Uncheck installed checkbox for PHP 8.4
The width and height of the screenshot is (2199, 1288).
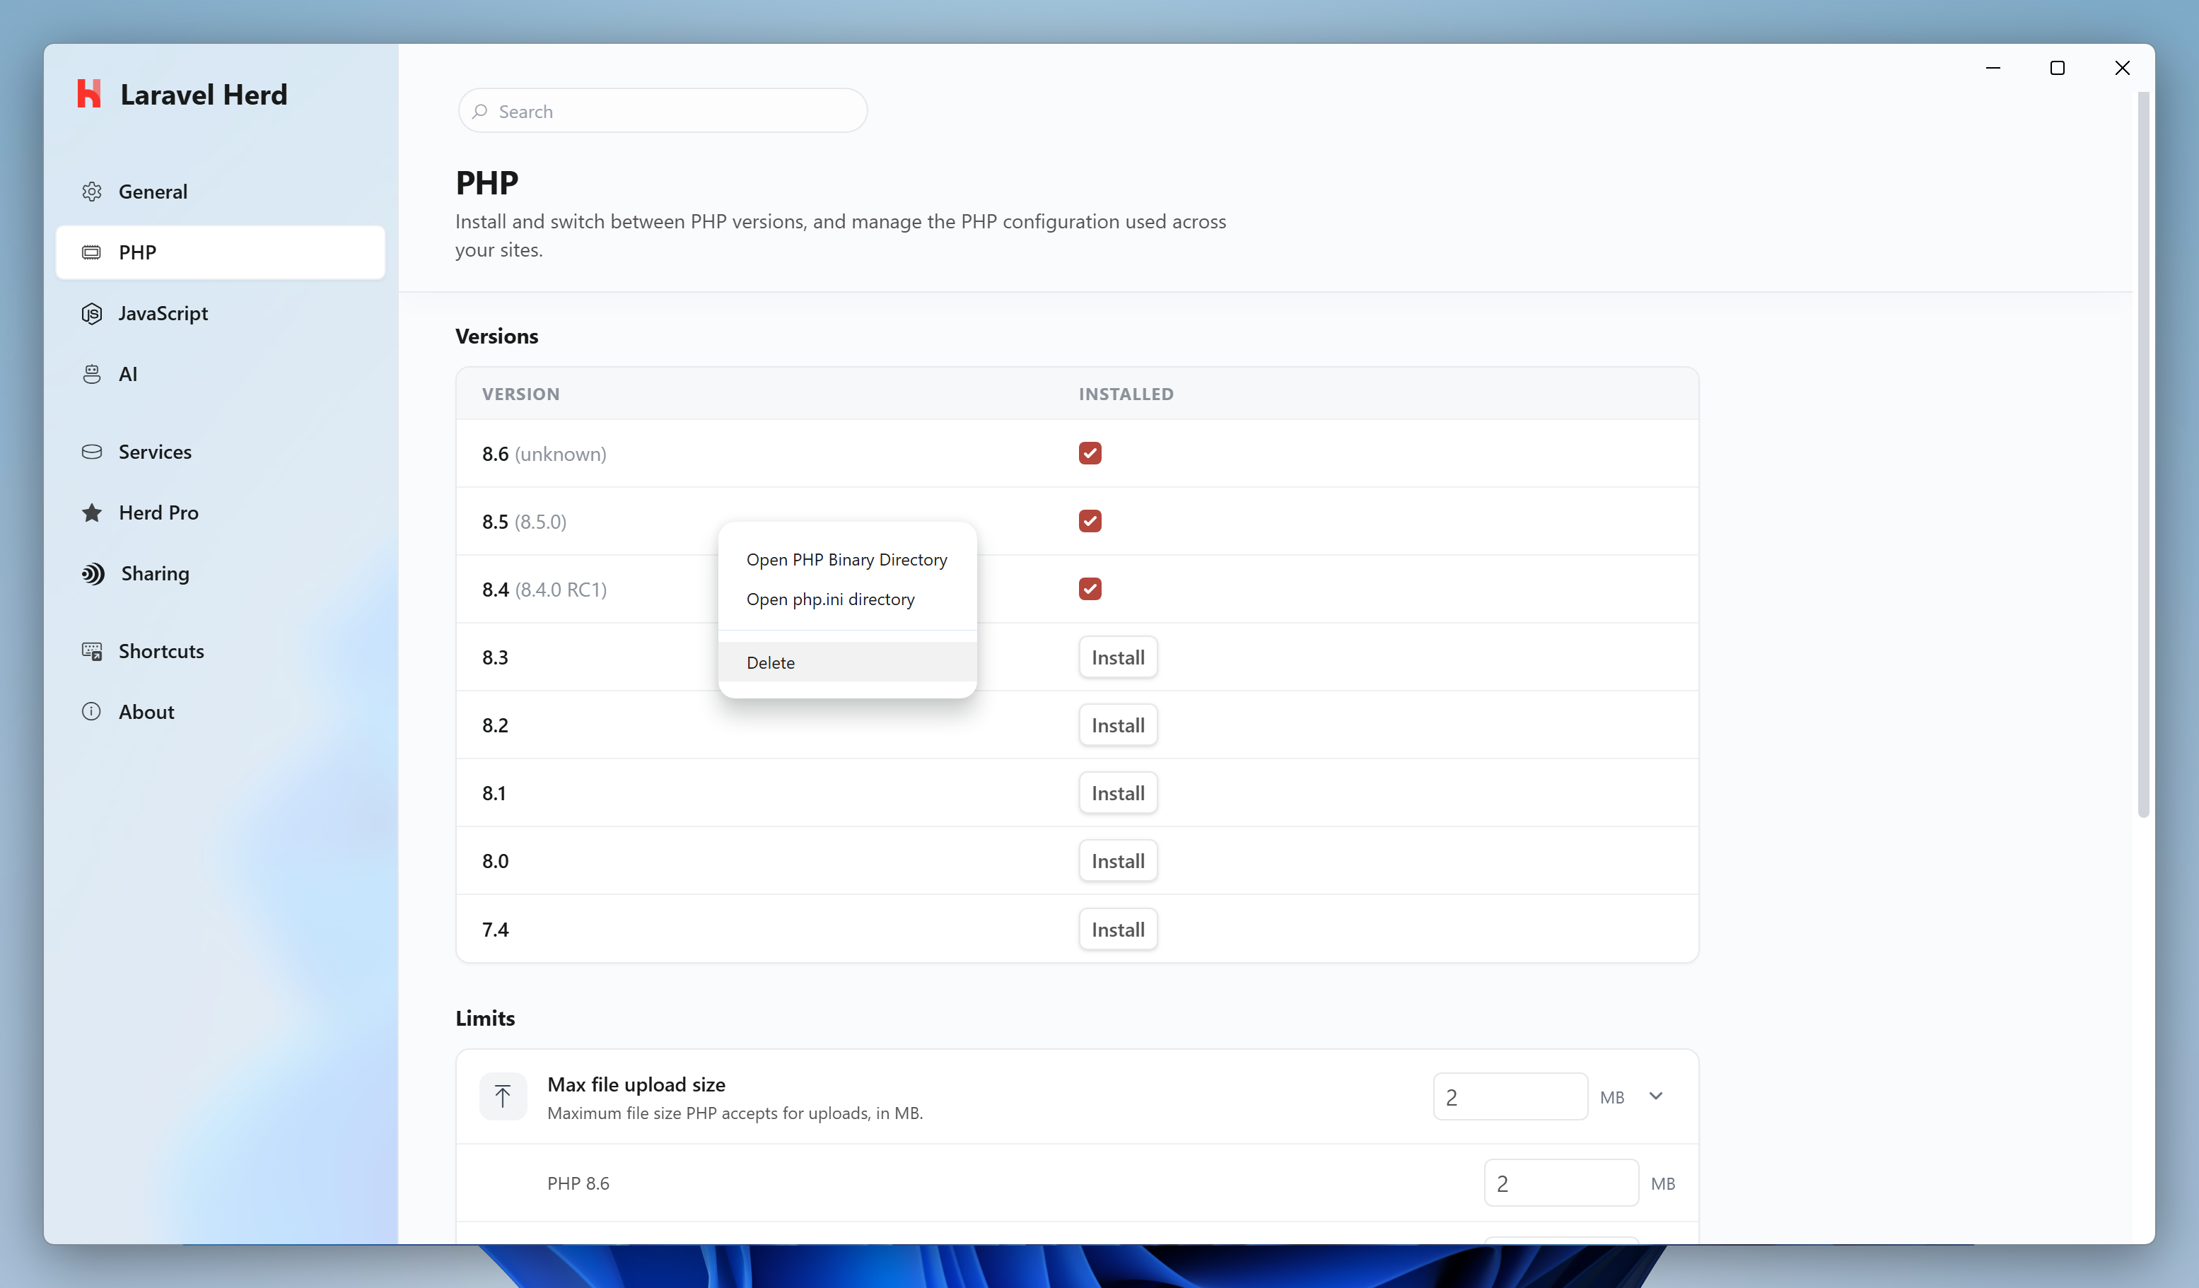click(x=1090, y=589)
